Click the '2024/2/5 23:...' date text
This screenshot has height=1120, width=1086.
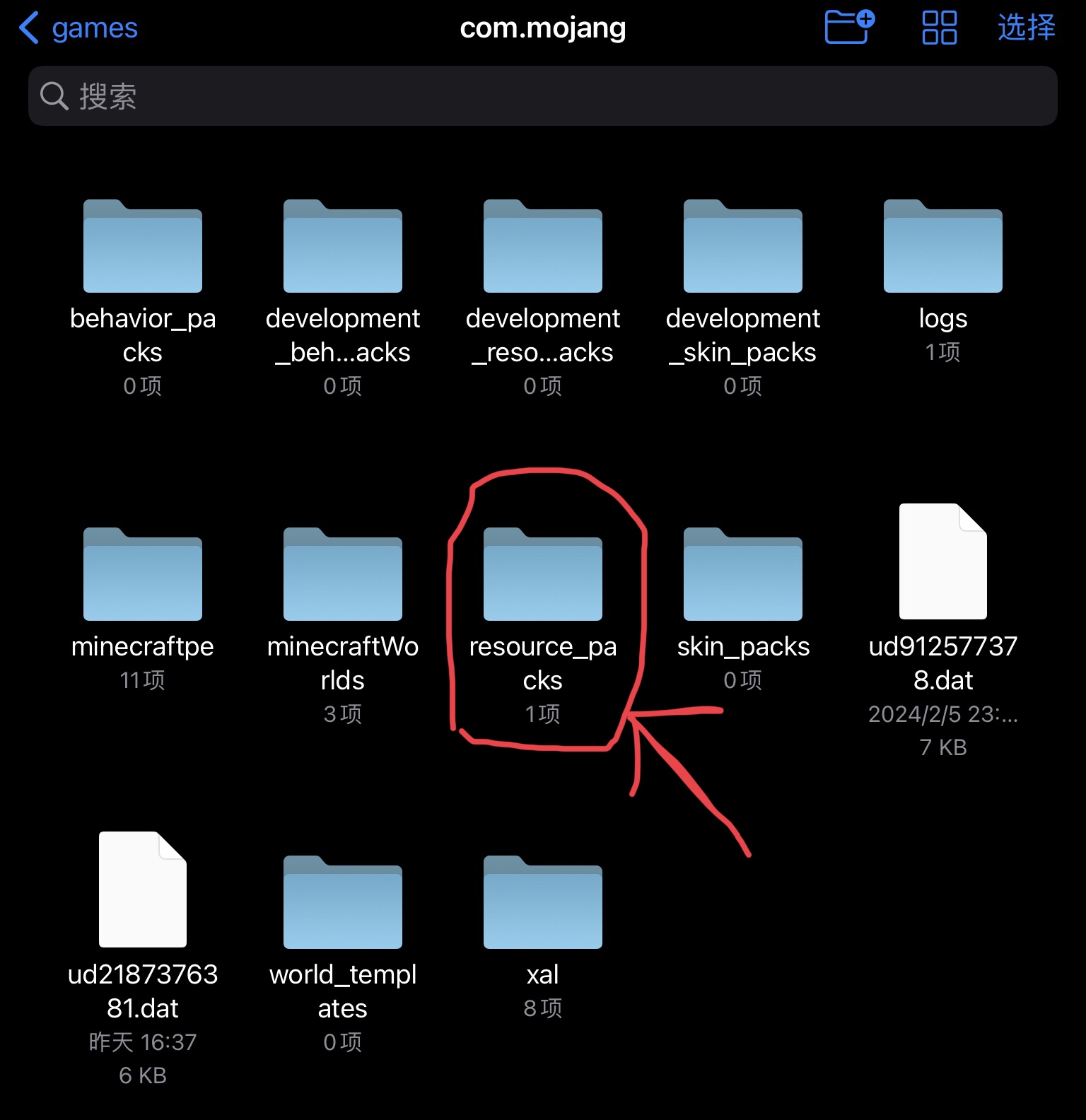(x=943, y=714)
